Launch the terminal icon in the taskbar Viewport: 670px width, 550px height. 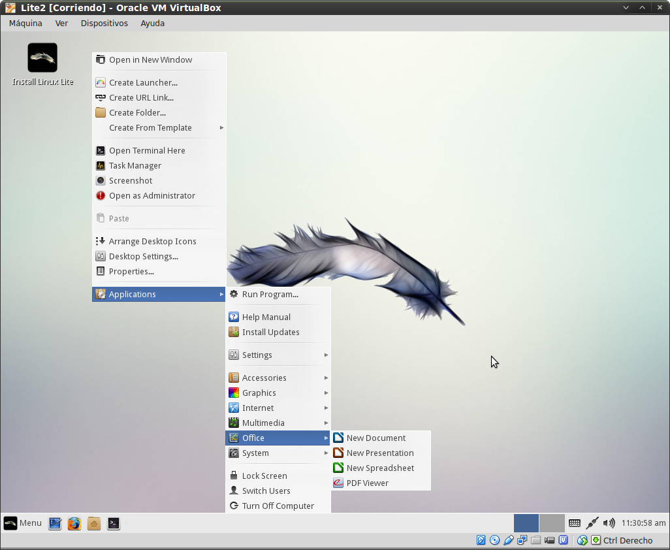coord(114,523)
